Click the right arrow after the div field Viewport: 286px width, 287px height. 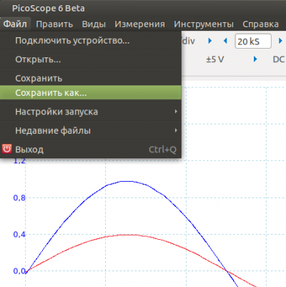(x=209, y=41)
